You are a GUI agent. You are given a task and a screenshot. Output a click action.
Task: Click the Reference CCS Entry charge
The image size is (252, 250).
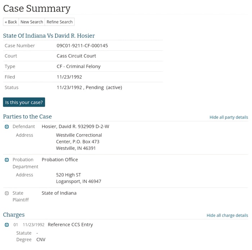click(x=70, y=224)
